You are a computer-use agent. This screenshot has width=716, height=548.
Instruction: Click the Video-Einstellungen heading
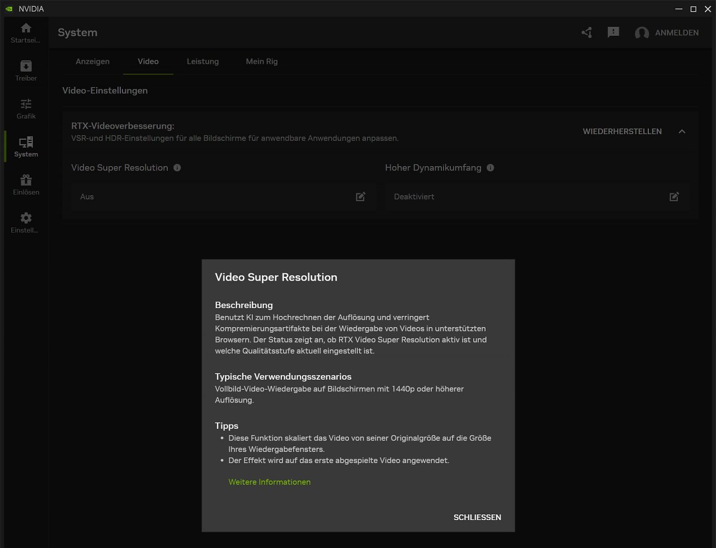tap(105, 91)
